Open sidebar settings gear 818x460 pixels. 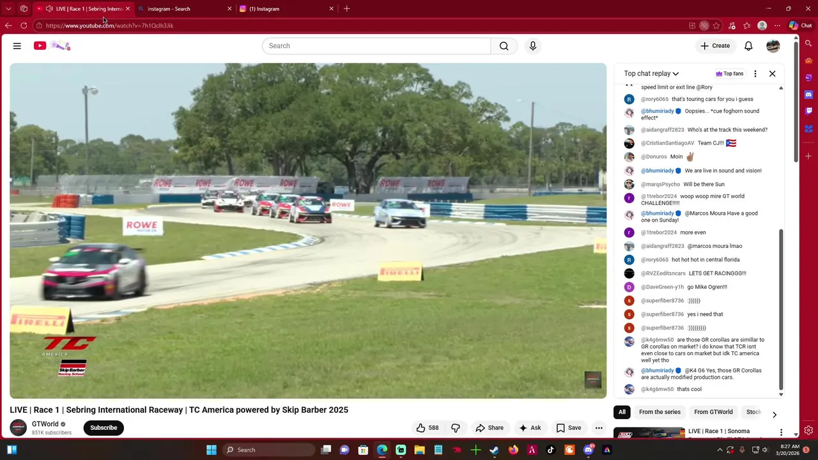tap(808, 431)
